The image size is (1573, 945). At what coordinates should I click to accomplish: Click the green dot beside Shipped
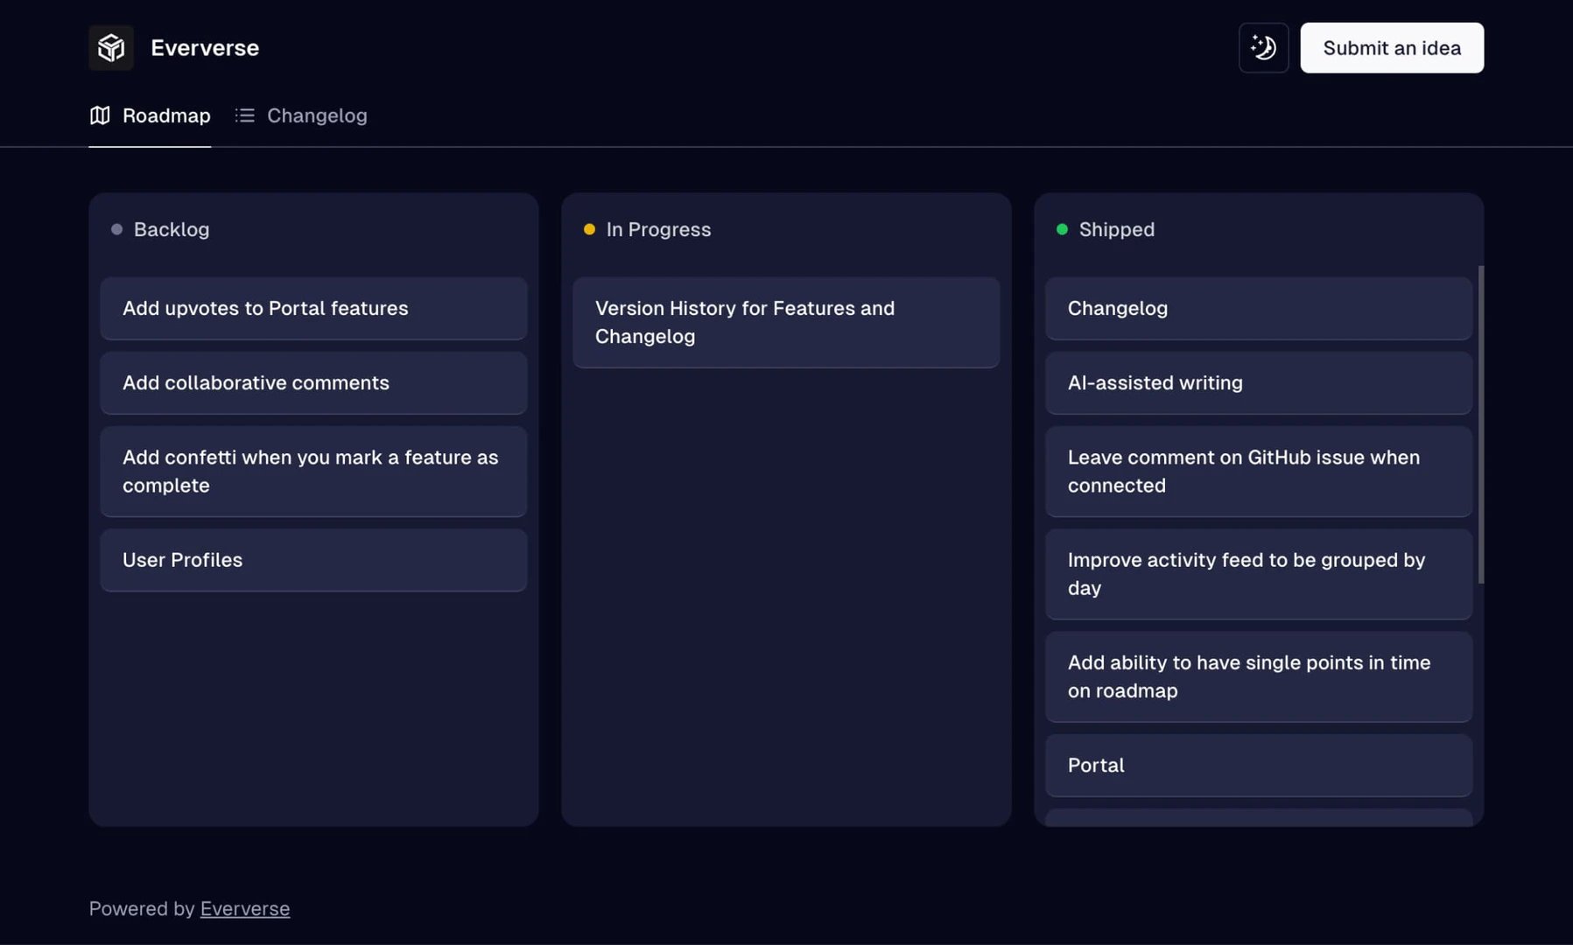click(1063, 229)
